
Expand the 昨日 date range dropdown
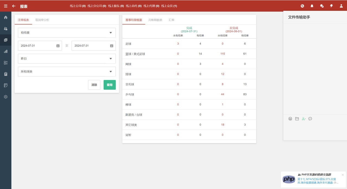point(67,59)
